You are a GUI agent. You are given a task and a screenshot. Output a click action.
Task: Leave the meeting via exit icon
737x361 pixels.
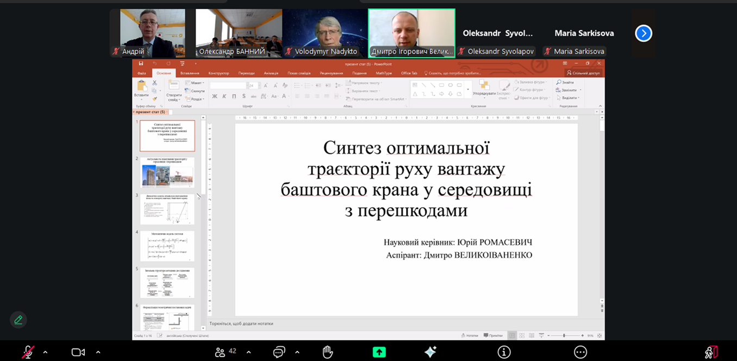tap(711, 352)
